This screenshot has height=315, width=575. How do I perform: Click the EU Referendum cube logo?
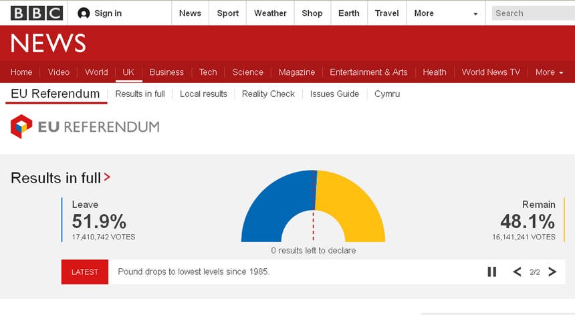tap(21, 126)
